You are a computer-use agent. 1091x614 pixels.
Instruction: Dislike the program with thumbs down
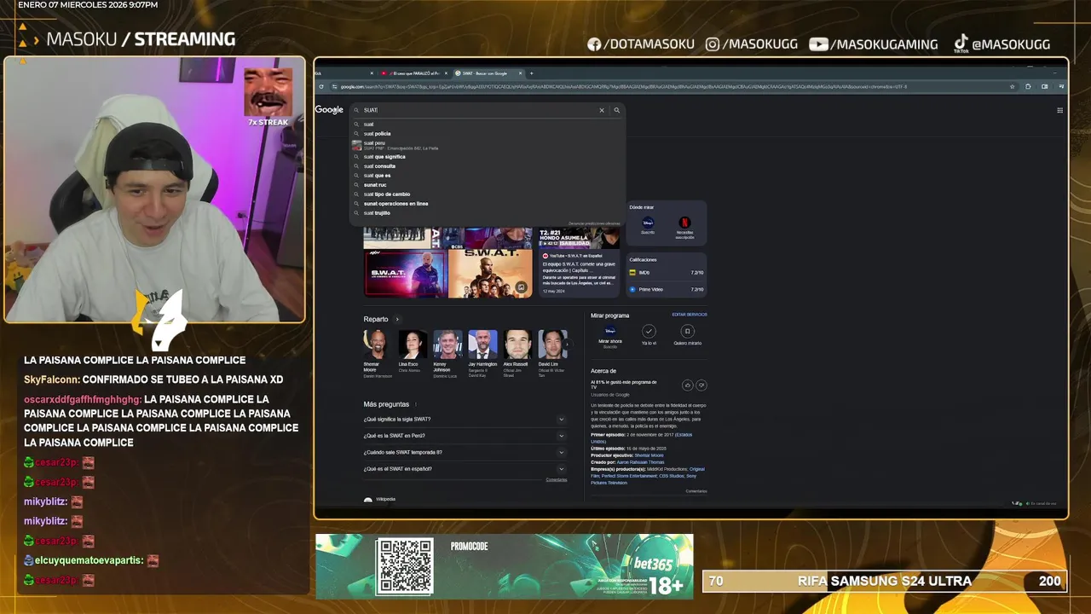tap(701, 385)
